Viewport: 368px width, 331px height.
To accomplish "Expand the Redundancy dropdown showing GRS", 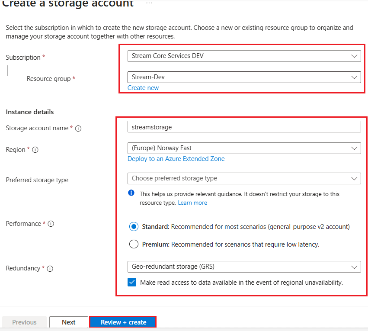I will coord(244,267).
